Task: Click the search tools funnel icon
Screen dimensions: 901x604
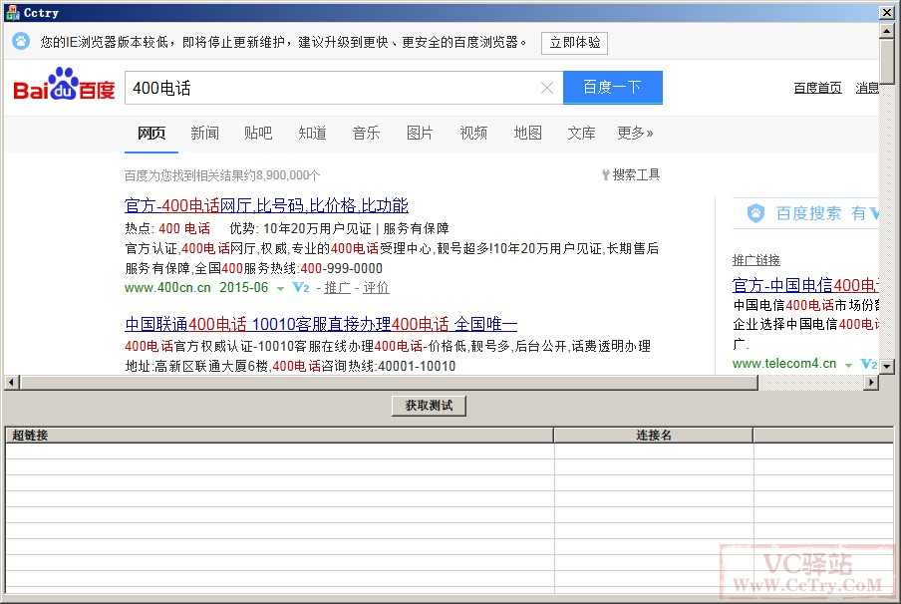Action: (x=606, y=174)
